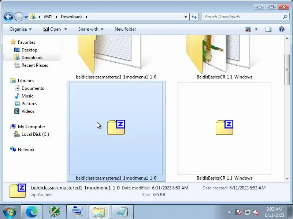Click the muted volume tray icon
Screen dimensions: 293x219
(x=256, y=212)
